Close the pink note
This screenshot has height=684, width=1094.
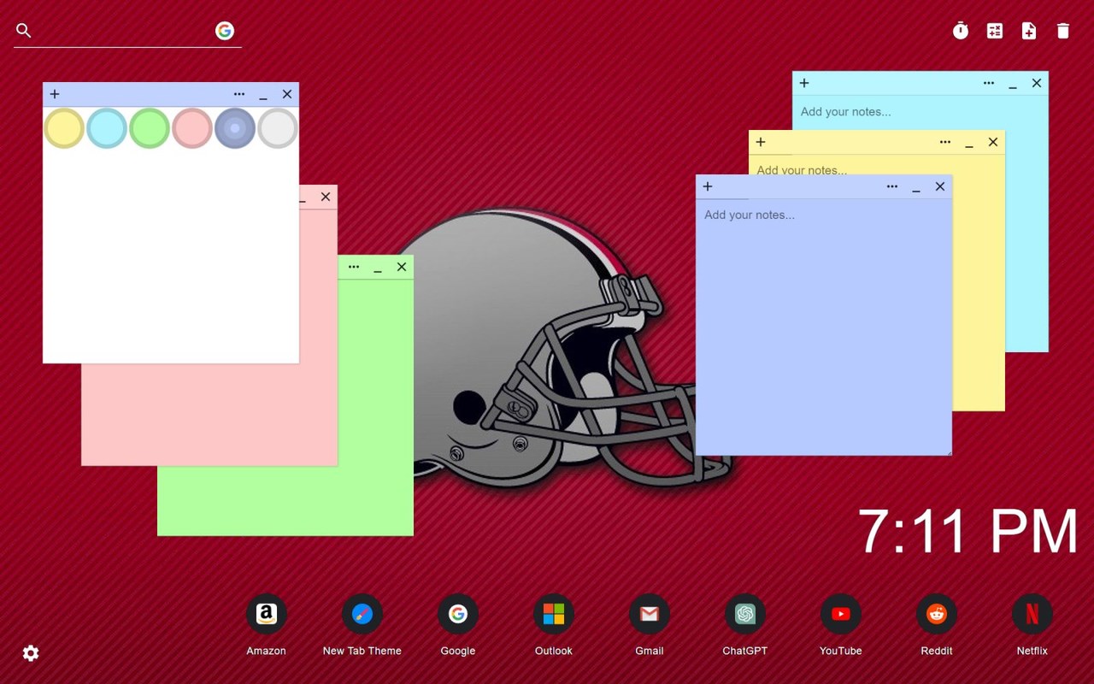point(326,197)
